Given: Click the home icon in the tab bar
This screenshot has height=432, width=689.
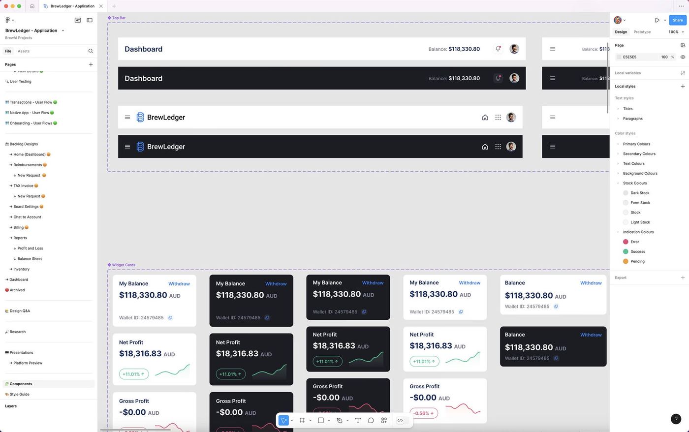Looking at the screenshot, I should click(32, 6).
